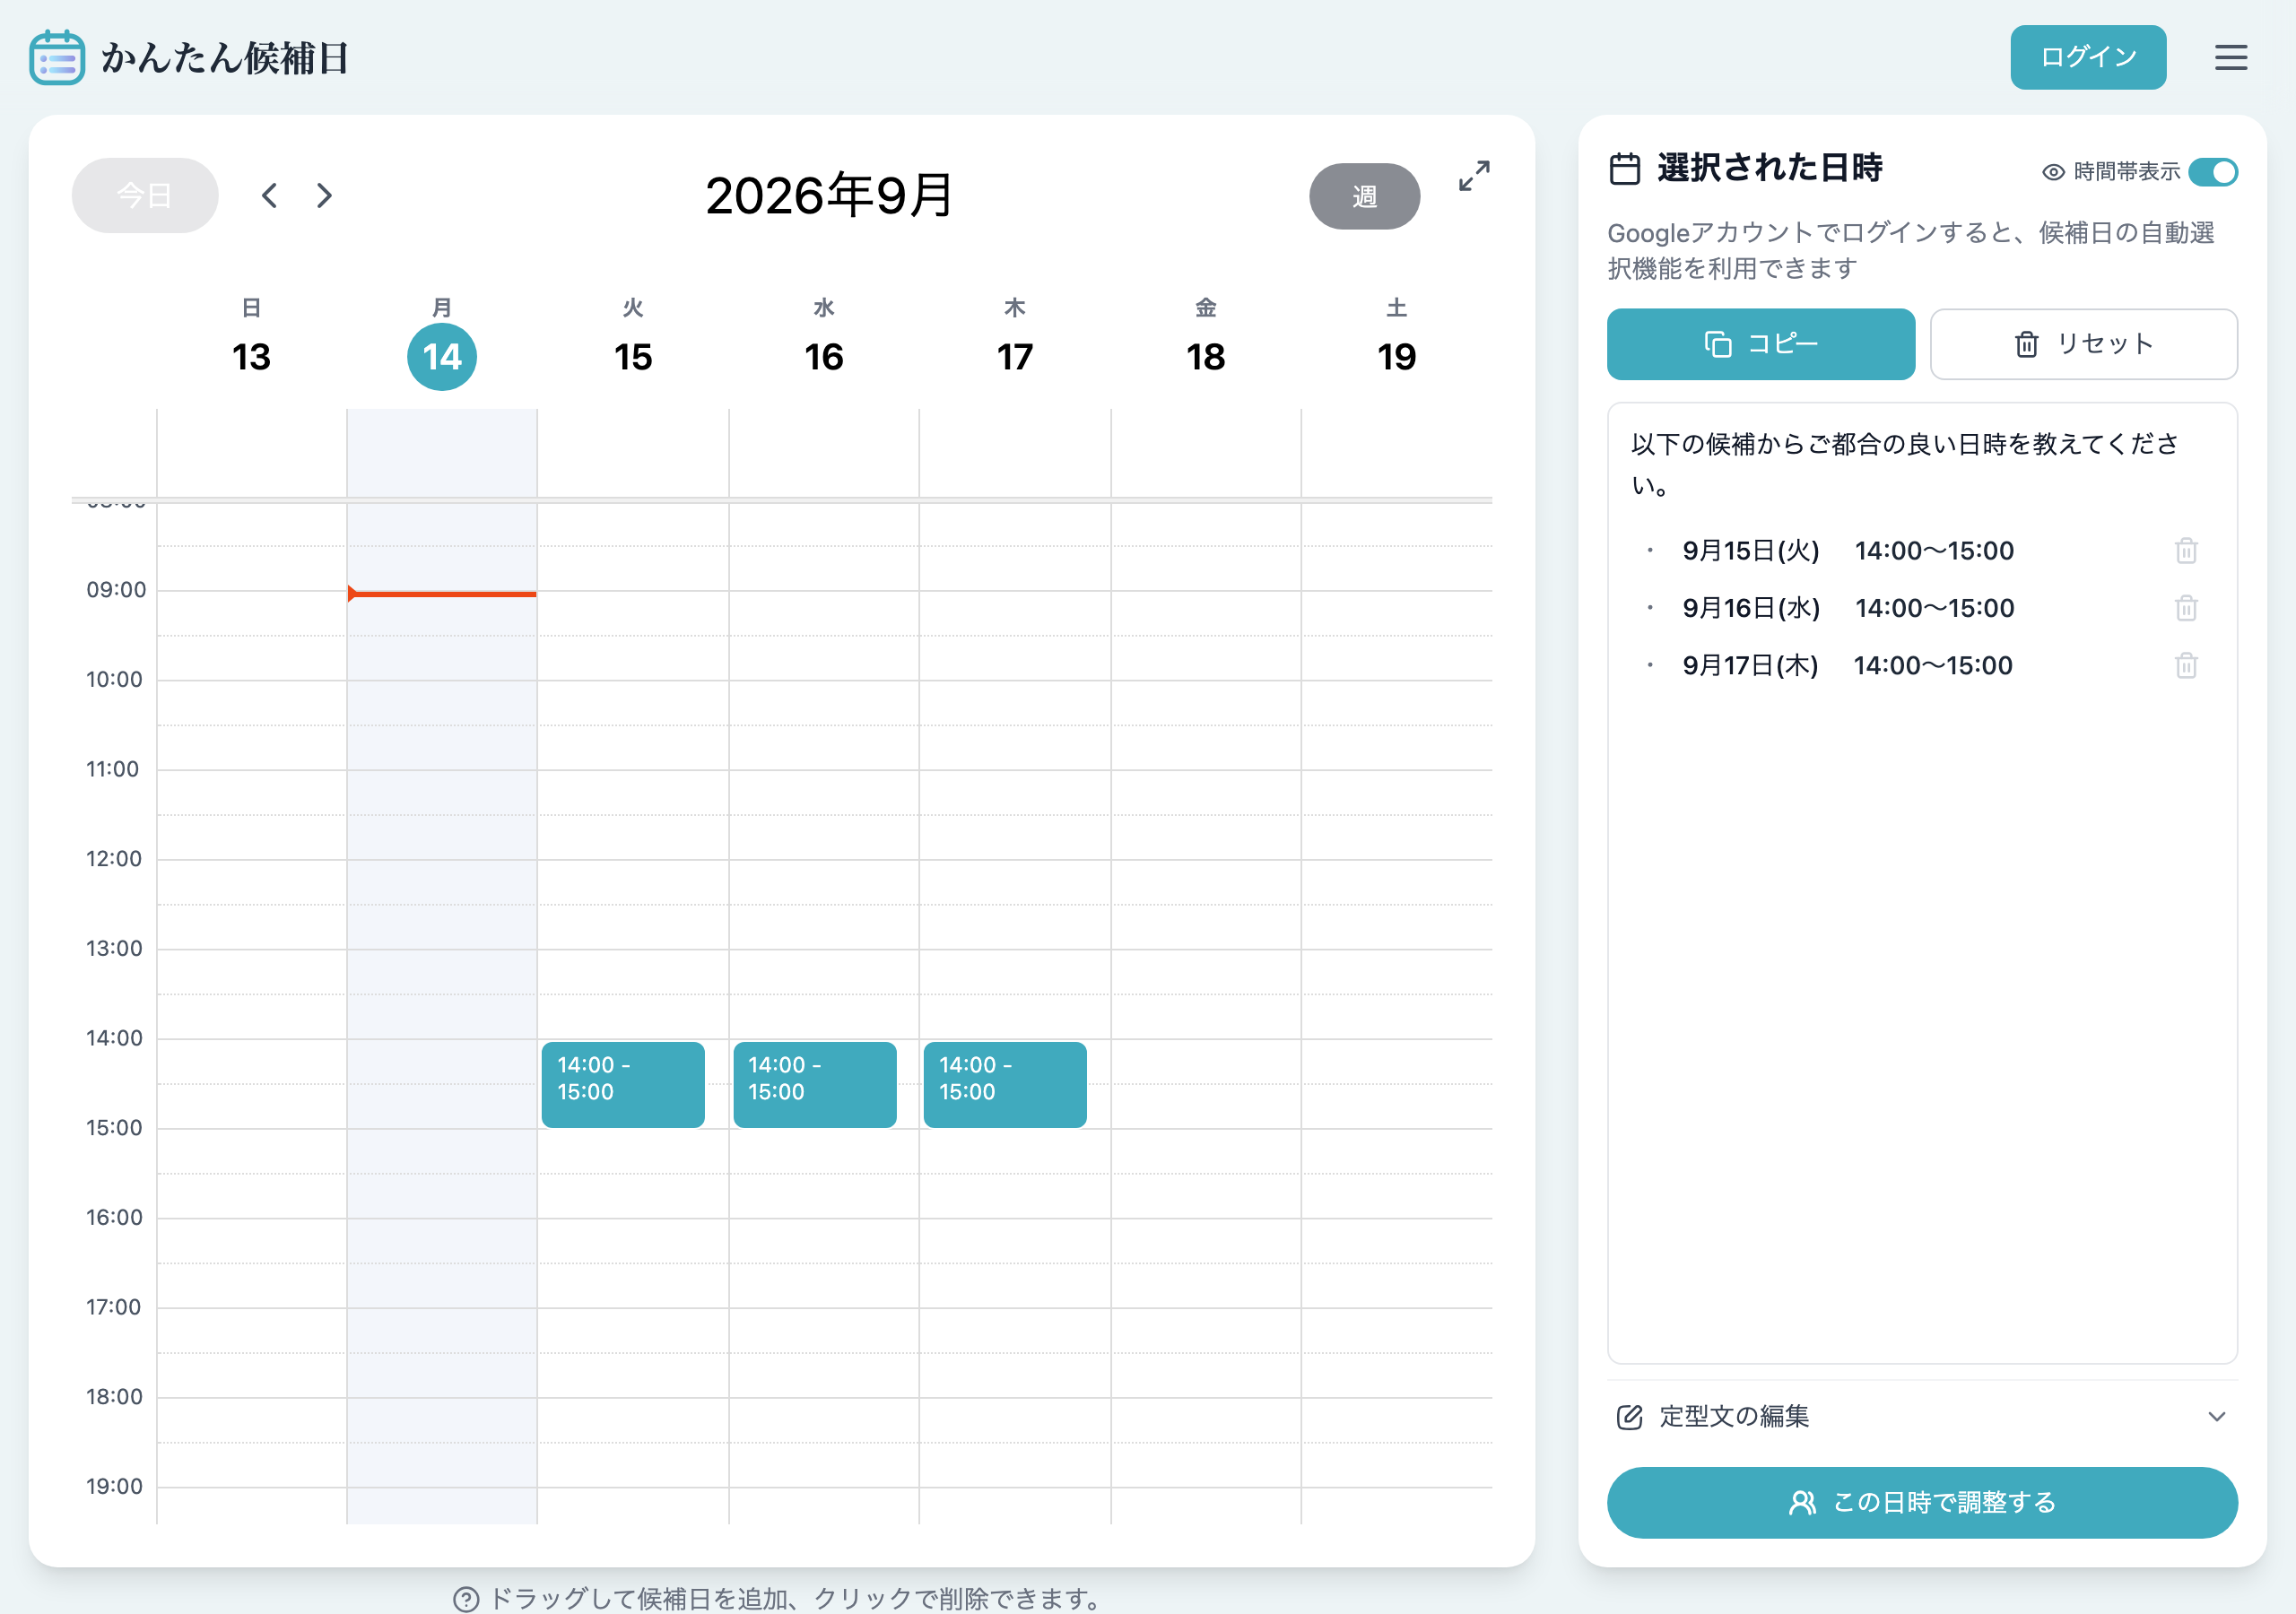Go to the previous week arrow
2296x1614 pixels.
pyautogui.click(x=269, y=195)
